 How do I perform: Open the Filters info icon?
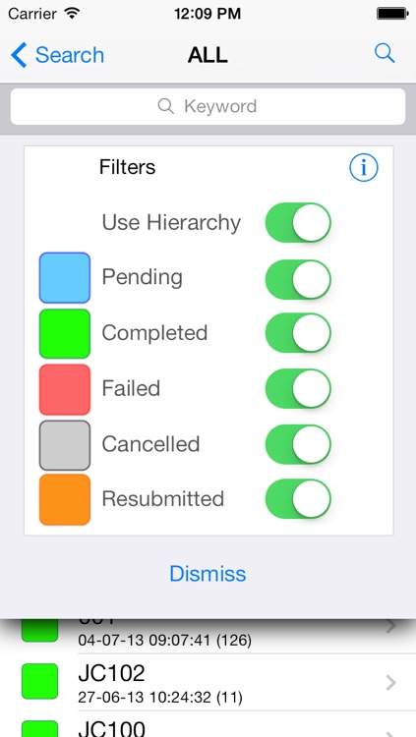(363, 167)
